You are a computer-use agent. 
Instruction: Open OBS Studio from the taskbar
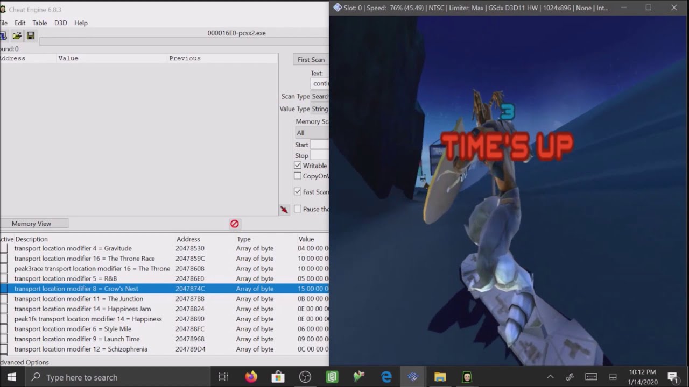pos(305,377)
